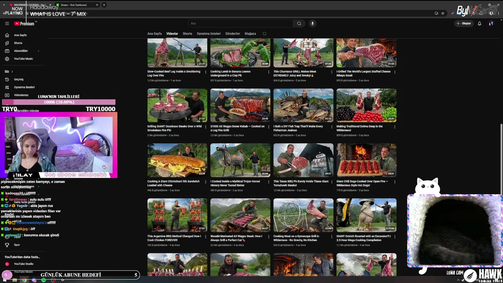This screenshot has width=503, height=283.
Task: Play the Argentine BBQ chicken thumbnail
Action: (177, 215)
